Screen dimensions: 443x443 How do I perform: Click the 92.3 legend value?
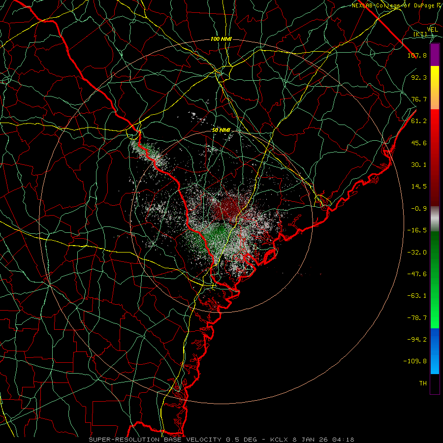click(419, 77)
